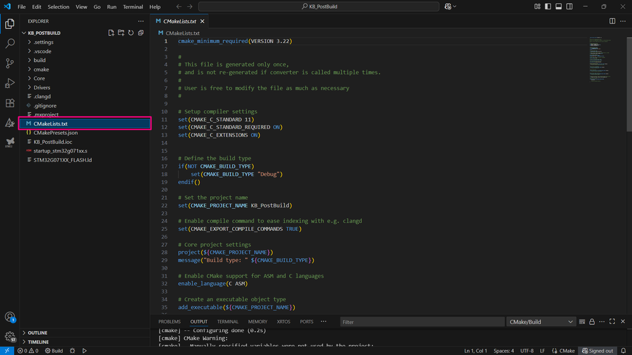Open the Accounts menu icon
The width and height of the screenshot is (632, 355).
pos(9,317)
